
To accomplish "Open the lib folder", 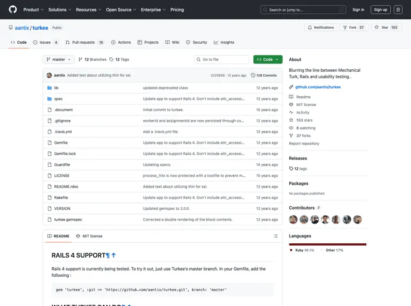I will pos(56,88).
